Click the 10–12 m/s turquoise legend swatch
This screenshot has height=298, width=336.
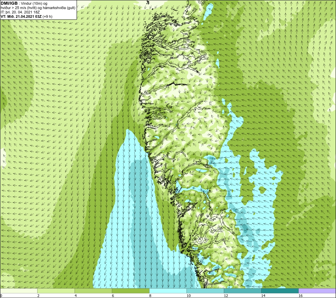[205, 291]
